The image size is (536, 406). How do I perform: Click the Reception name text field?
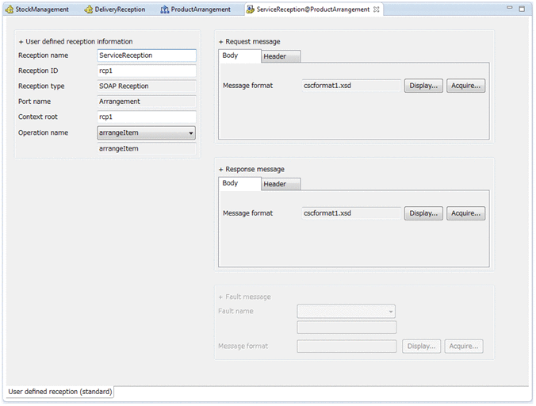coord(147,56)
